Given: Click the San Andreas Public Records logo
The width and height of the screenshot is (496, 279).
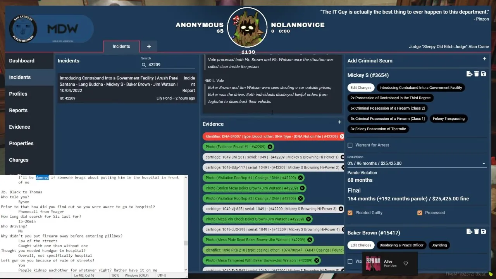Looking at the screenshot, I should pos(23,28).
